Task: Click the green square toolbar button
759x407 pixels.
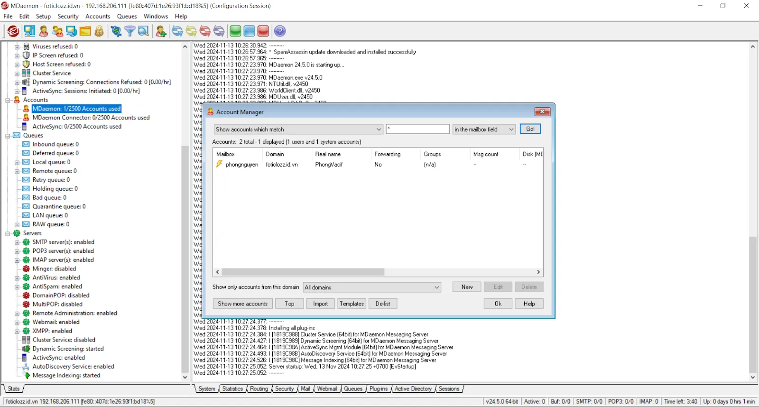Action: [x=235, y=31]
